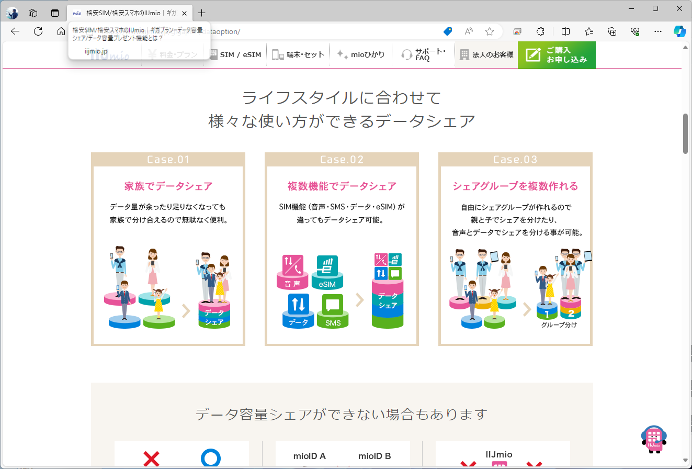Open the サポート・FAQ menu

[x=424, y=54]
